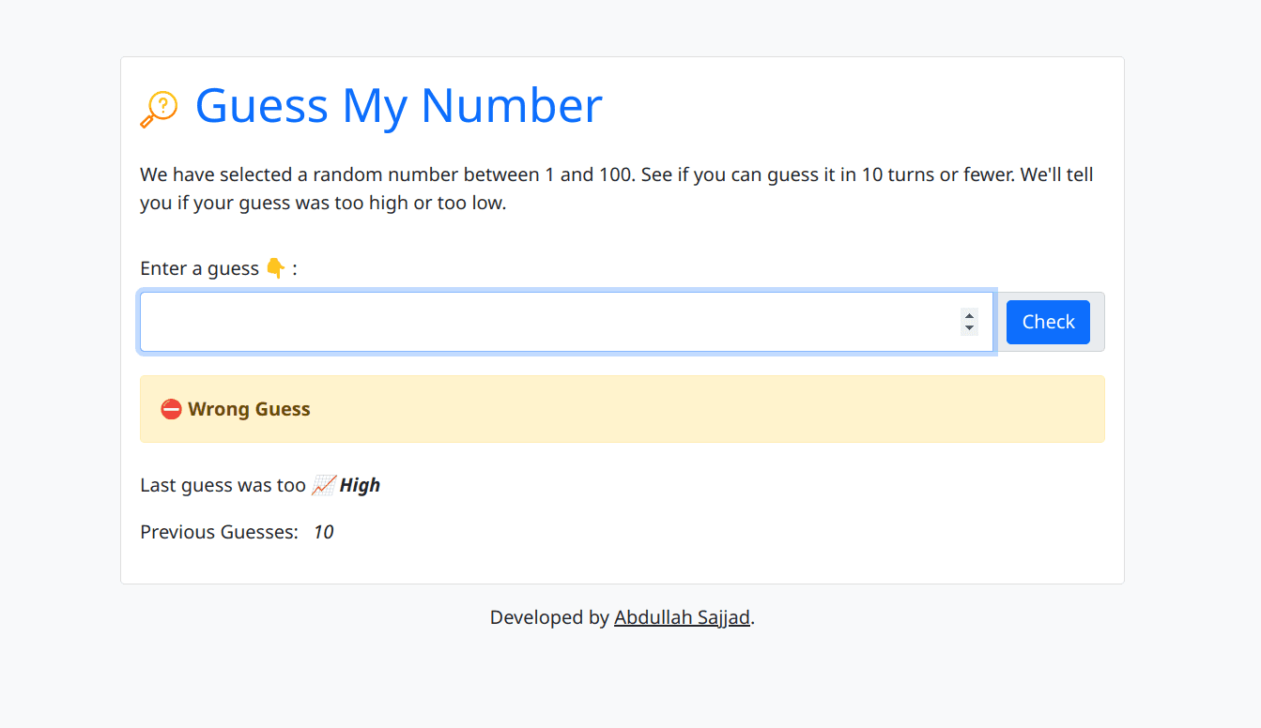The image size is (1261, 728).
Task: Click the 'Last guess was too' text
Action: (x=223, y=486)
